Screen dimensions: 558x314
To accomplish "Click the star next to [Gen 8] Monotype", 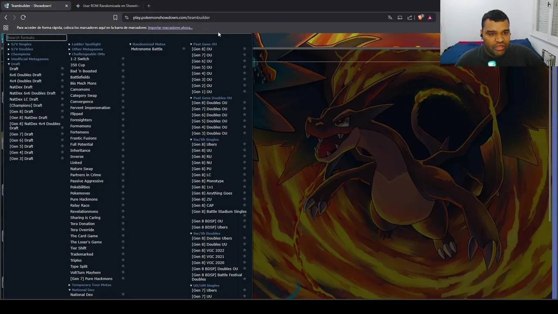I will click(245, 181).
